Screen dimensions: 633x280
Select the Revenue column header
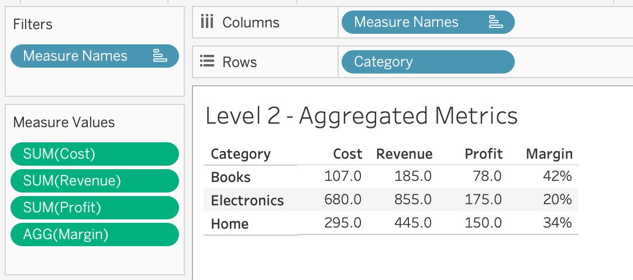(x=404, y=154)
